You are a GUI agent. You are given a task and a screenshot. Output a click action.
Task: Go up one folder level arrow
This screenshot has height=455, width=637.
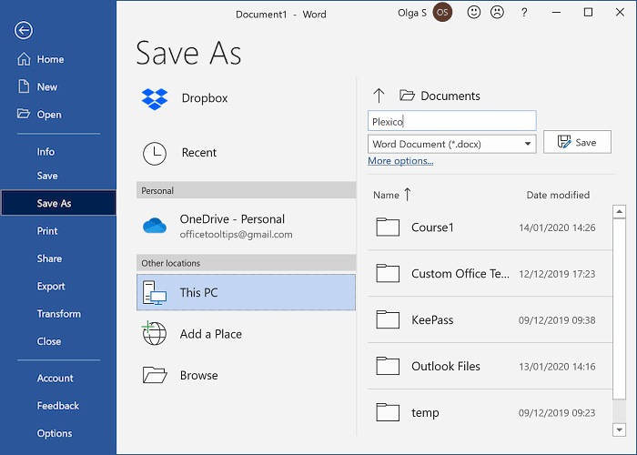(x=379, y=96)
